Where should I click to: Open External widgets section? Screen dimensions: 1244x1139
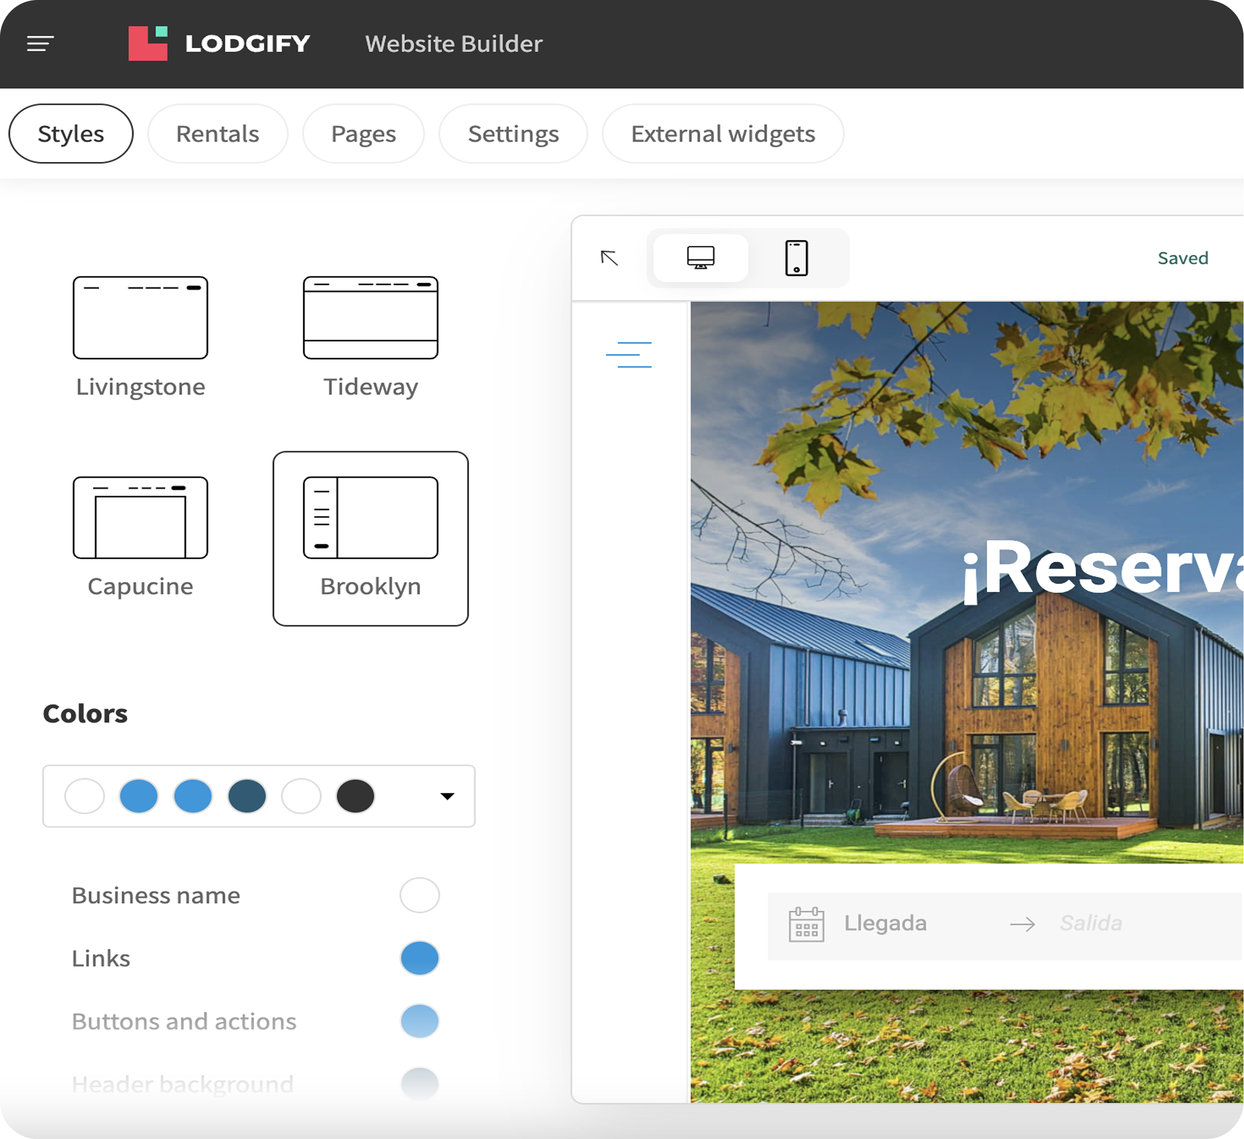(x=722, y=134)
